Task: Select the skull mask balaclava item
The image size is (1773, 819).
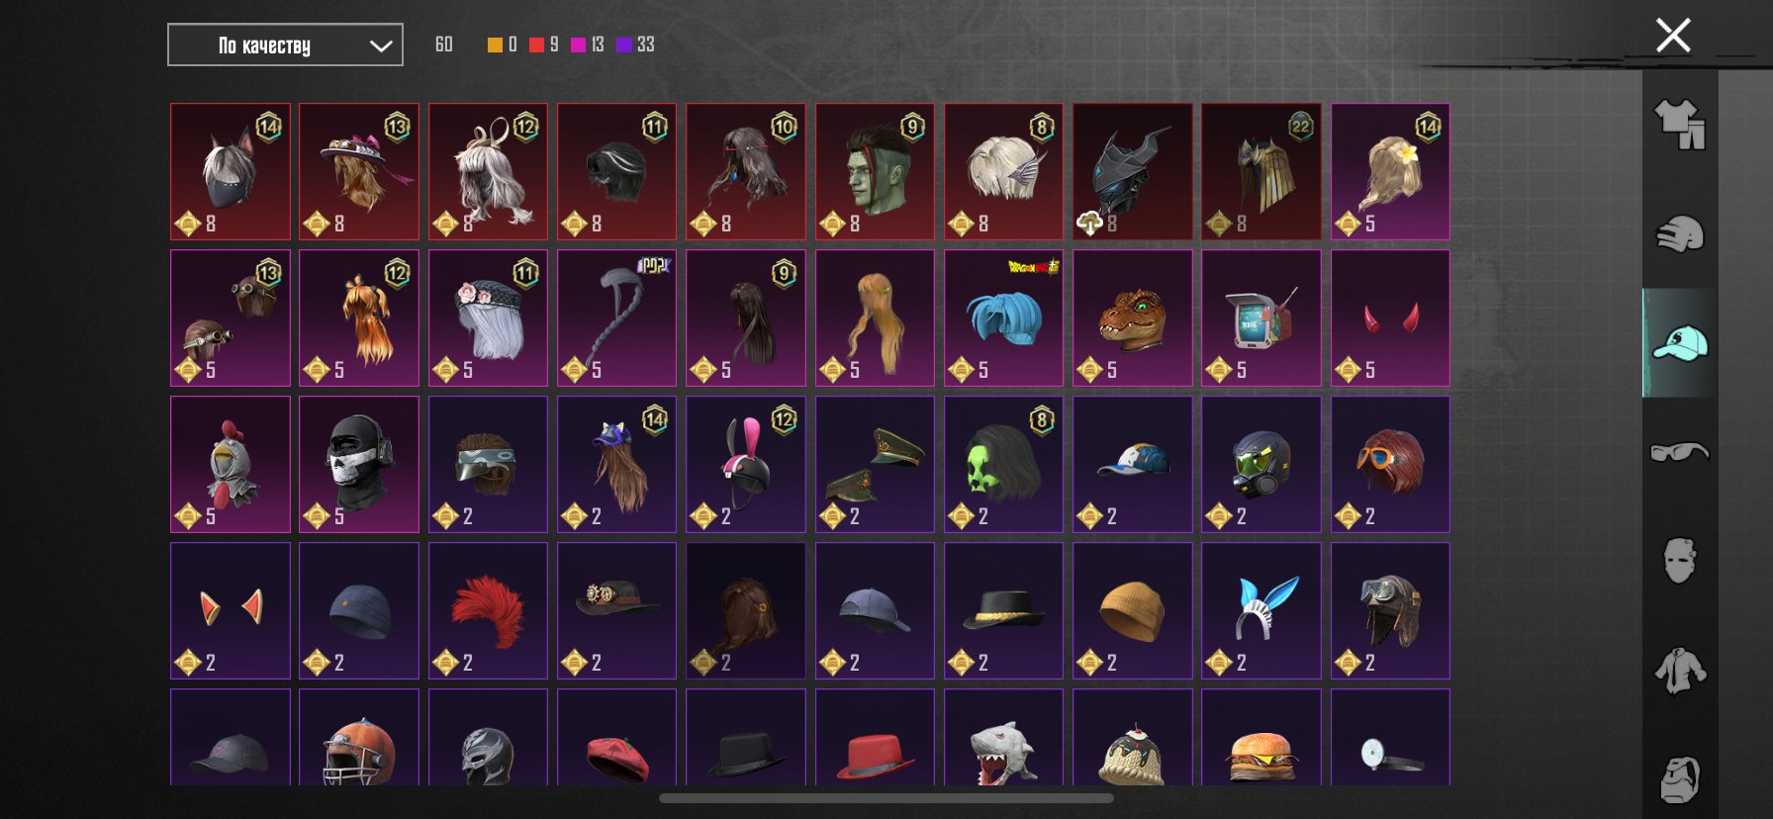Action: coord(359,465)
